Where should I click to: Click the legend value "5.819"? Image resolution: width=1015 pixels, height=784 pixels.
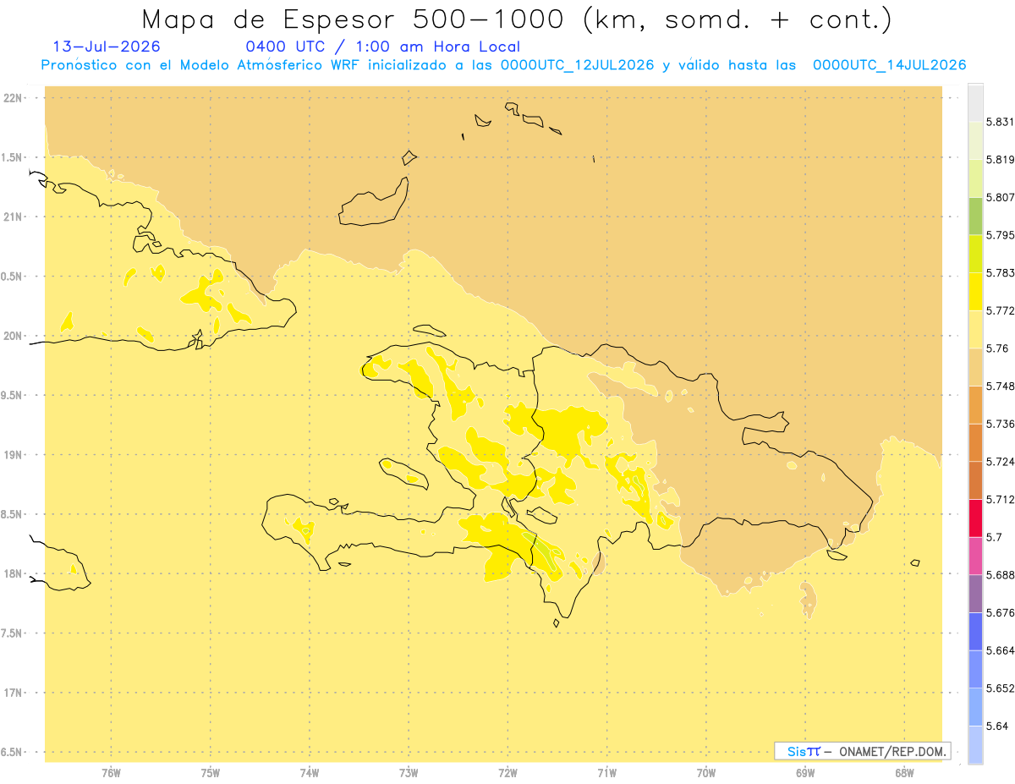pyautogui.click(x=1001, y=159)
